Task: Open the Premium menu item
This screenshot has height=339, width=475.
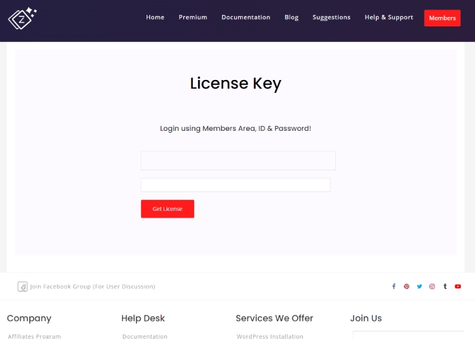Action: [x=193, y=18]
